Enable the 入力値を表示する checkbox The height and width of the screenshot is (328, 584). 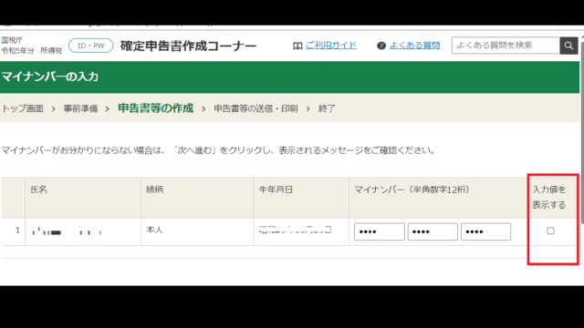tap(550, 231)
